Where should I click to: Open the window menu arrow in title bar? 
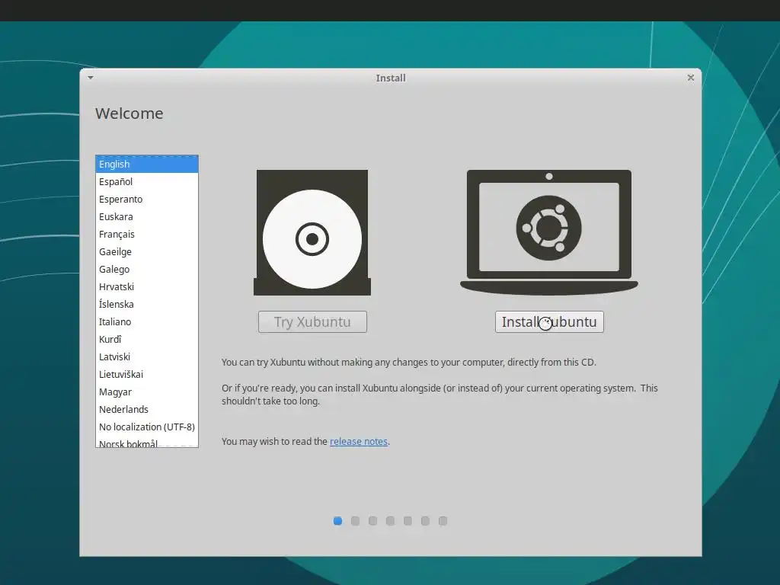[91, 78]
